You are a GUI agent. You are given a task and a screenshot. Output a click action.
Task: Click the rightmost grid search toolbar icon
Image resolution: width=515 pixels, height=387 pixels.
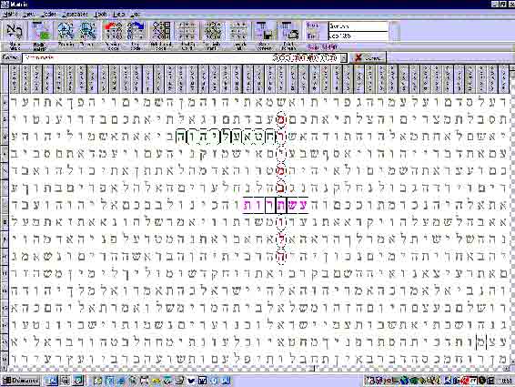(x=238, y=31)
